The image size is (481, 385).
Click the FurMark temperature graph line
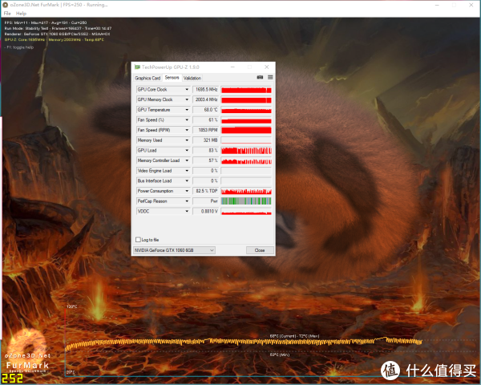point(244,342)
